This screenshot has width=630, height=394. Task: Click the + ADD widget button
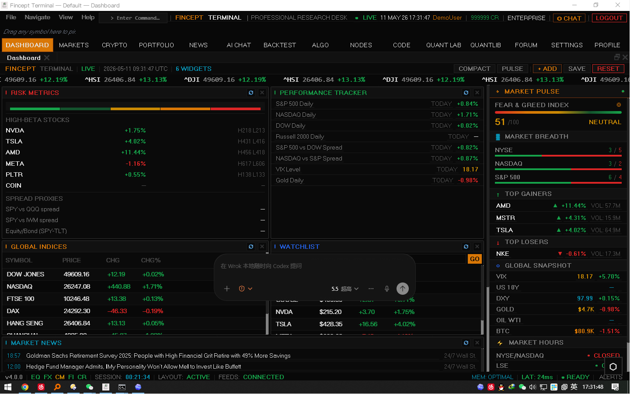[547, 69]
